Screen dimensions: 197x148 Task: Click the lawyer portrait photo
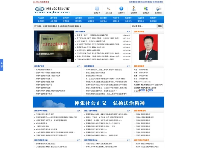148,47
